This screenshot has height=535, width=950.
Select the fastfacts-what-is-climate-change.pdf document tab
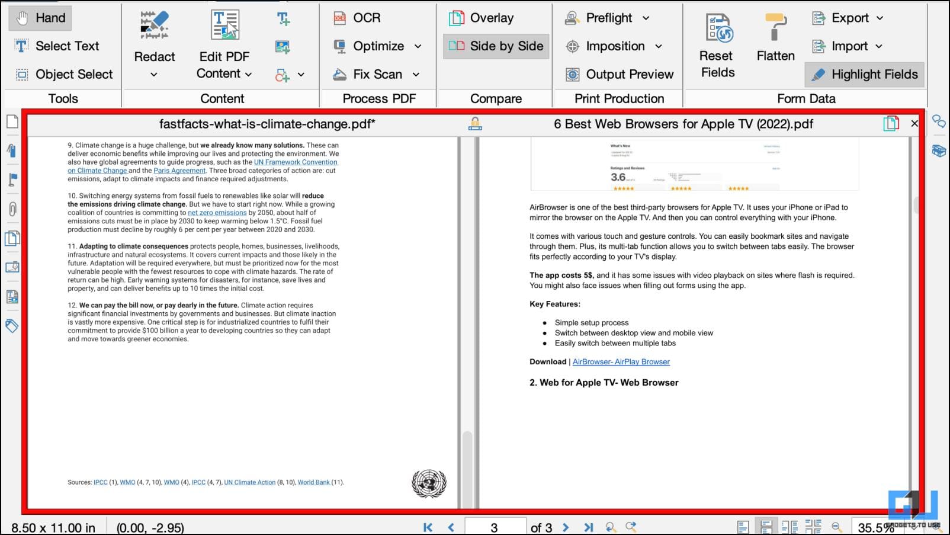pos(267,124)
